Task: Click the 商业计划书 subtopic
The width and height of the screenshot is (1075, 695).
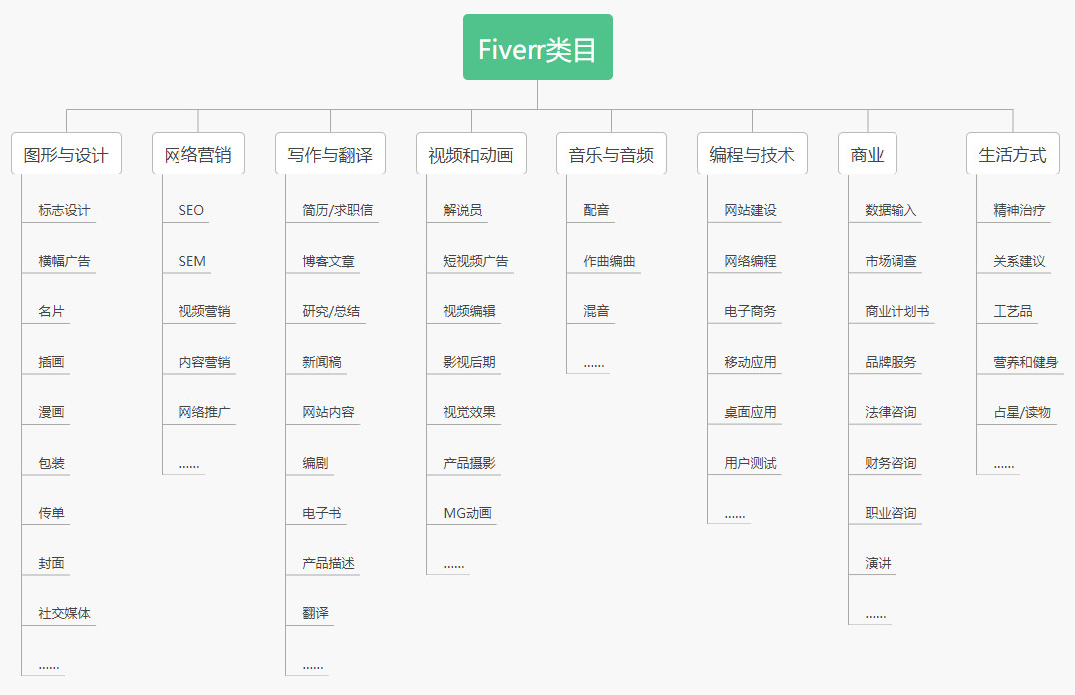Action: point(896,311)
